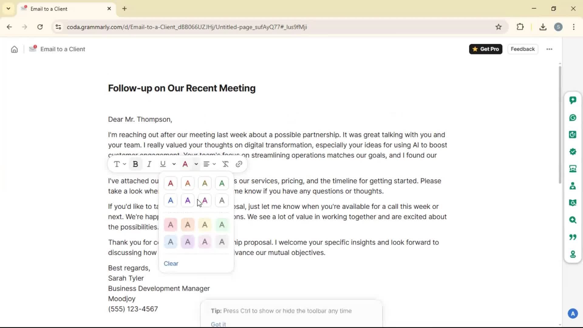This screenshot has width=583, height=328.
Task: Choose the light blue highlight swatch
Action: (171, 242)
